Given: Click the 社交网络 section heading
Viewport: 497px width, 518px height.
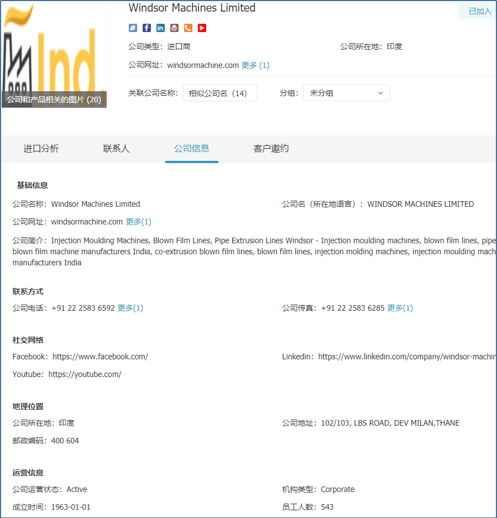Looking at the screenshot, I should point(28,340).
